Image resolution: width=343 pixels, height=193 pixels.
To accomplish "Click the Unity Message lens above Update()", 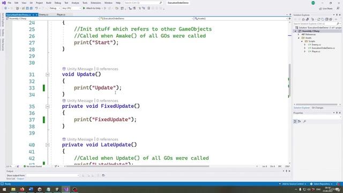I will click(x=80, y=69).
